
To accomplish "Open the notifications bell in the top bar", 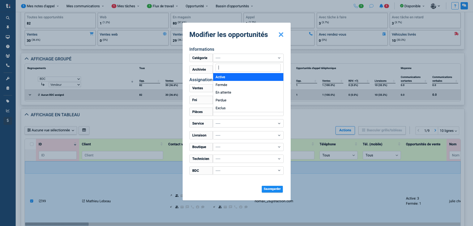I will [x=381, y=6].
